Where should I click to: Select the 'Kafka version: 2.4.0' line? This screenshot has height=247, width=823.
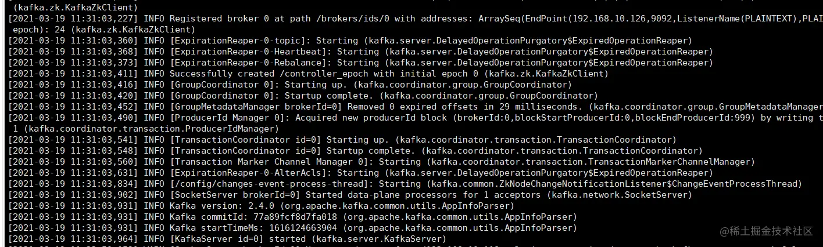pyautogui.click(x=261, y=206)
